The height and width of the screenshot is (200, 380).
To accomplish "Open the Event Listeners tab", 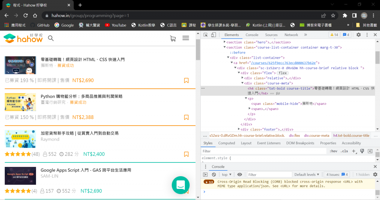I will pyautogui.click(x=269, y=143).
